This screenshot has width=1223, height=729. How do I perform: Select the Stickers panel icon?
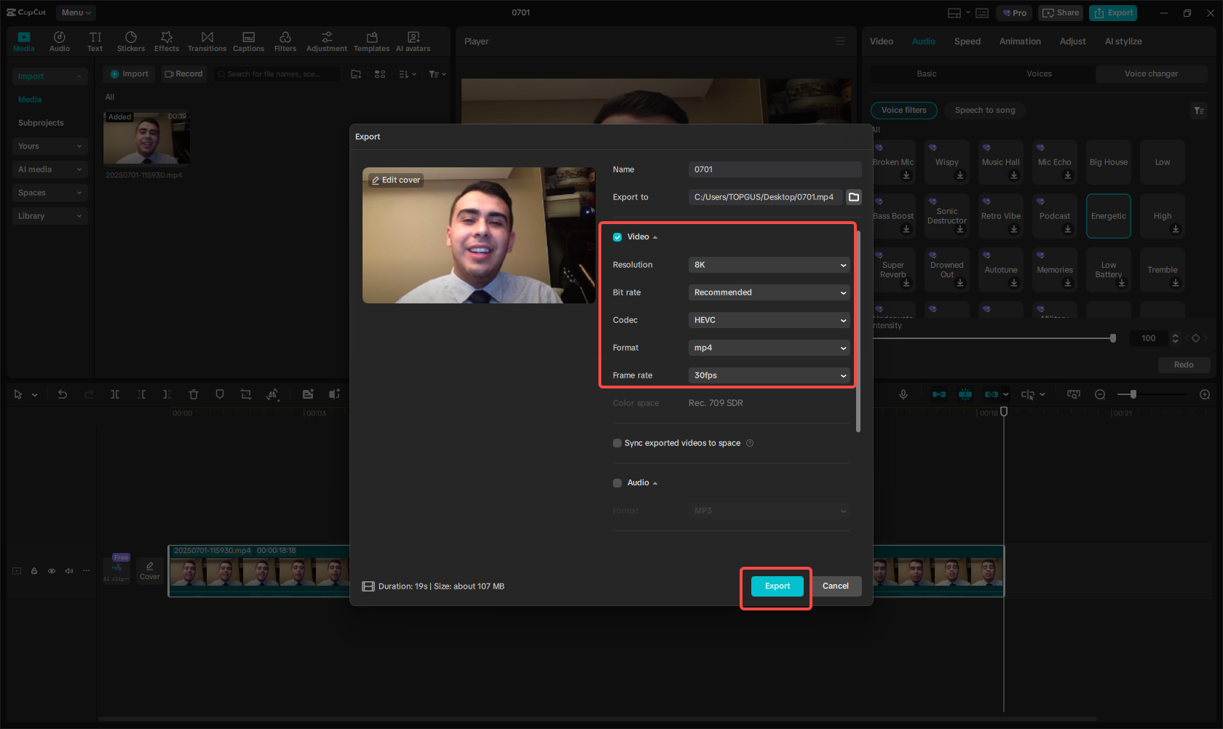click(131, 41)
